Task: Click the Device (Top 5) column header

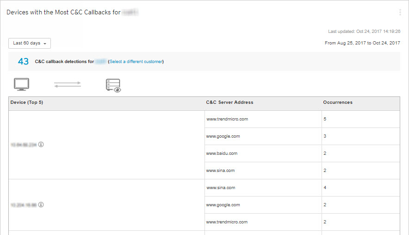Action: click(x=27, y=102)
